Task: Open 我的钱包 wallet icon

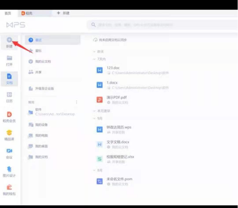Action: coord(9,187)
